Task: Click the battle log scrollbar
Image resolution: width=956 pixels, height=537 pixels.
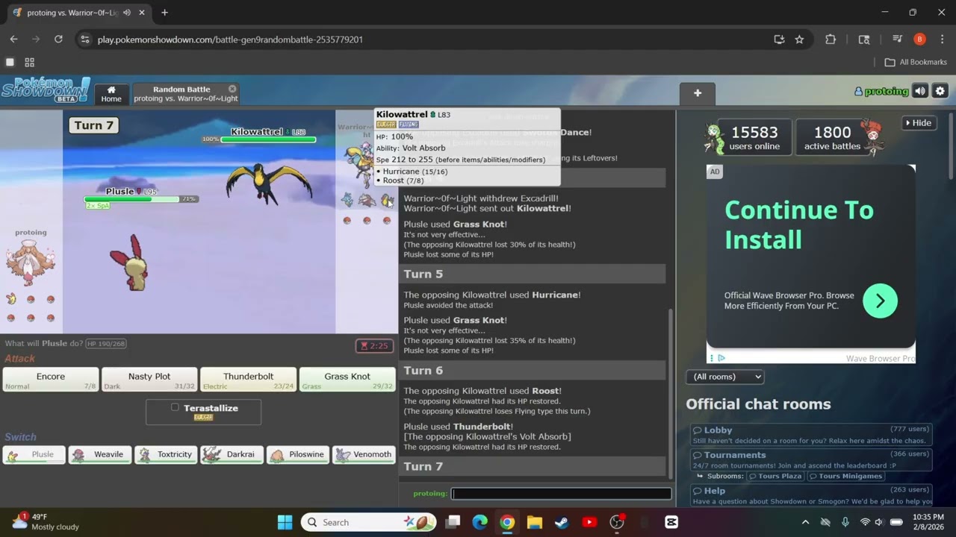Action: click(x=670, y=394)
